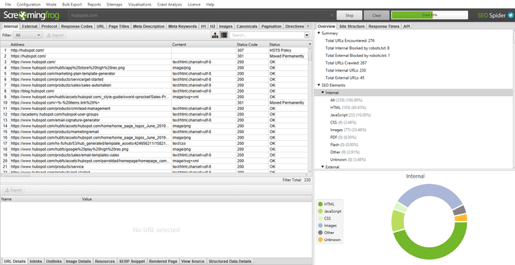This screenshot has height=265, width=515.
Task: Open the Sitemaps menu
Action: click(x=114, y=5)
